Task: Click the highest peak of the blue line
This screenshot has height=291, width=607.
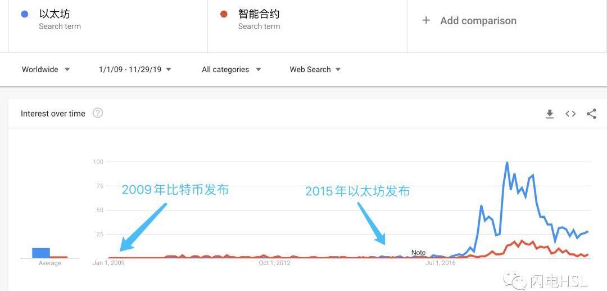Action: [507, 163]
